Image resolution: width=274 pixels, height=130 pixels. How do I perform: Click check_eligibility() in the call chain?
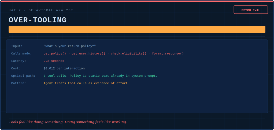(x=129, y=54)
